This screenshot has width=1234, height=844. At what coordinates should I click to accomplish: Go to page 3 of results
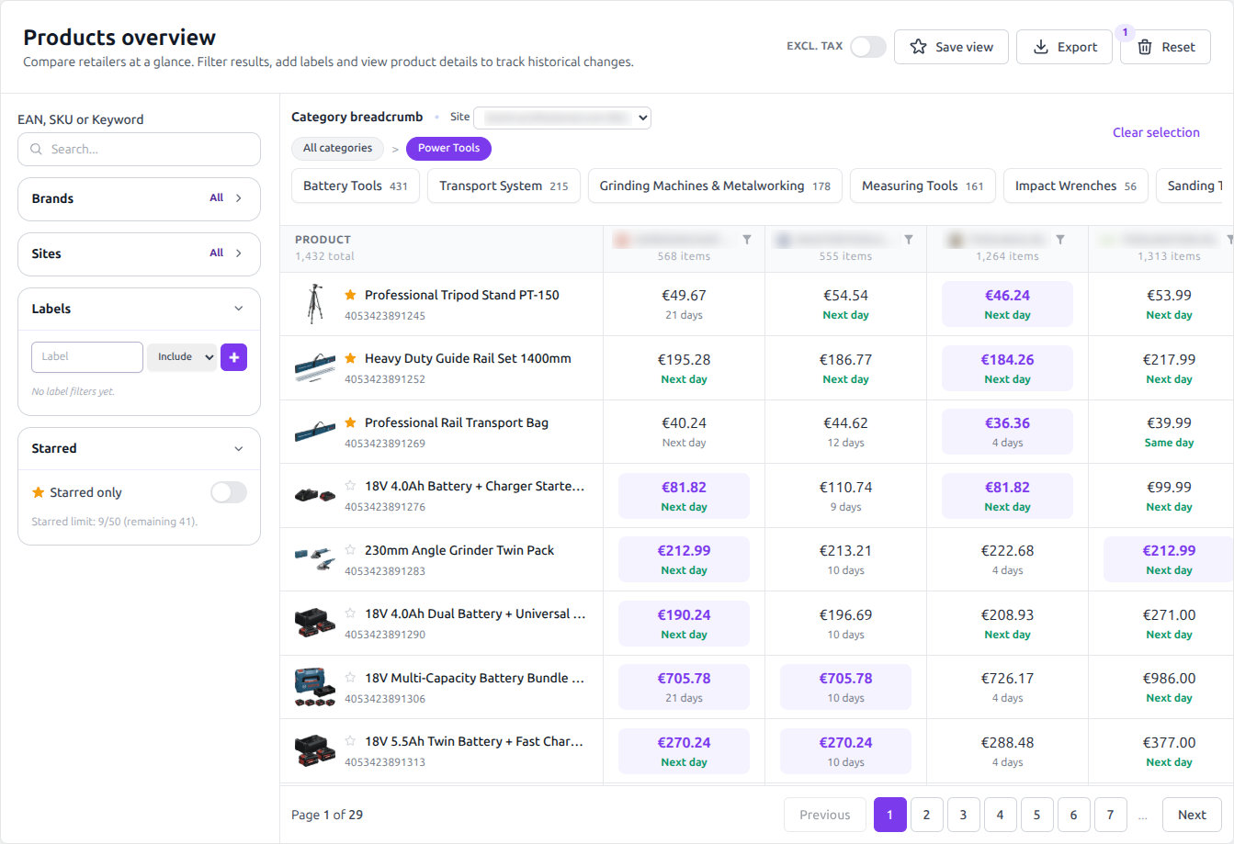(963, 815)
